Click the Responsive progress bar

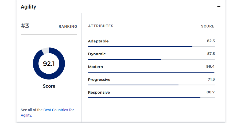(x=151, y=98)
